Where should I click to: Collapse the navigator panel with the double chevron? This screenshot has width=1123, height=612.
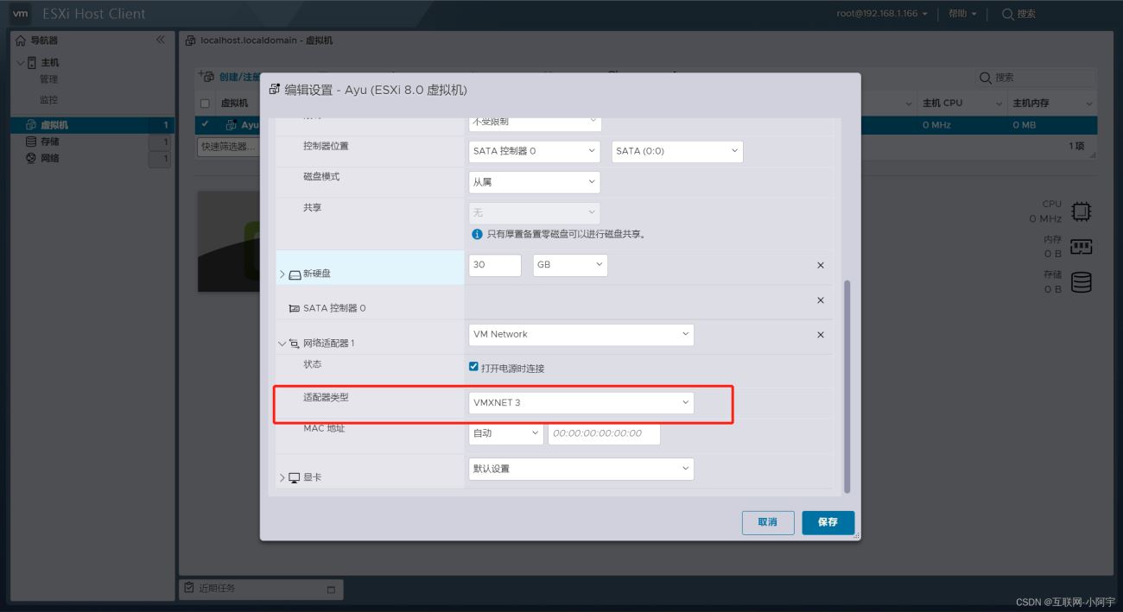tap(160, 40)
